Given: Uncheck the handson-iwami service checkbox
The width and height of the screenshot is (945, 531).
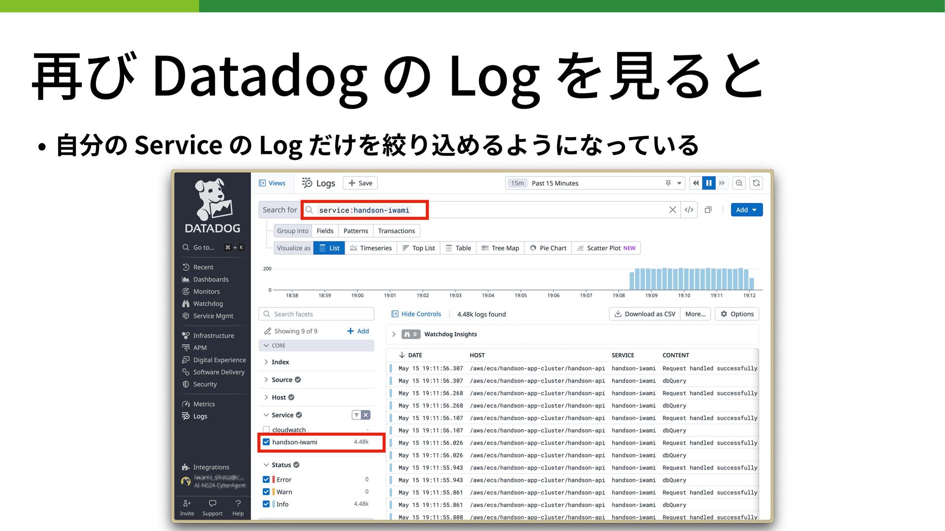Looking at the screenshot, I should pos(266,442).
